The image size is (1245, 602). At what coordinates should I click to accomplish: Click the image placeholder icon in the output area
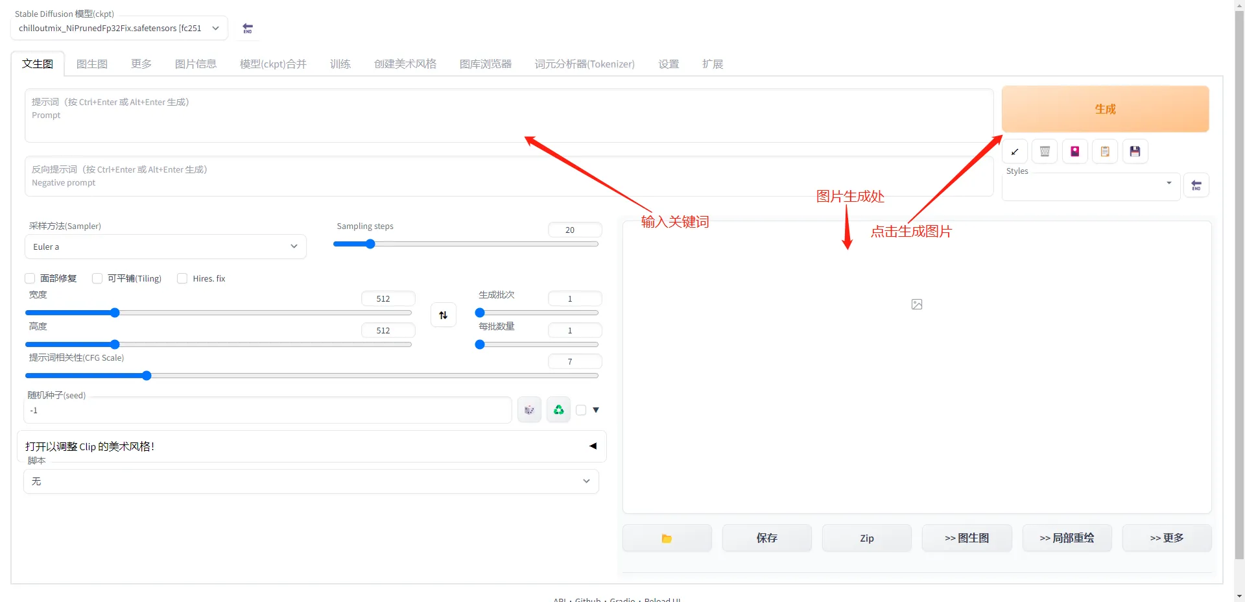(917, 304)
